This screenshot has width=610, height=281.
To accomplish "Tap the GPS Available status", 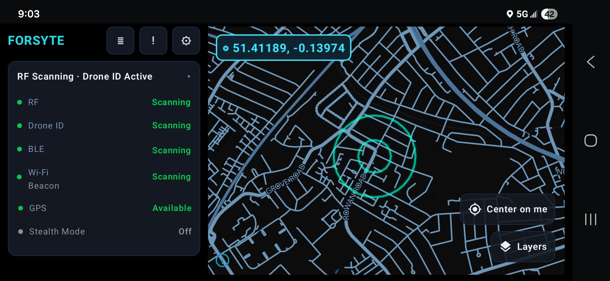I will pos(172,208).
